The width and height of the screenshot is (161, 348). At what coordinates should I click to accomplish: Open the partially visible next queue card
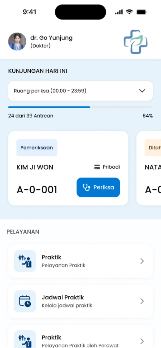tap(149, 168)
